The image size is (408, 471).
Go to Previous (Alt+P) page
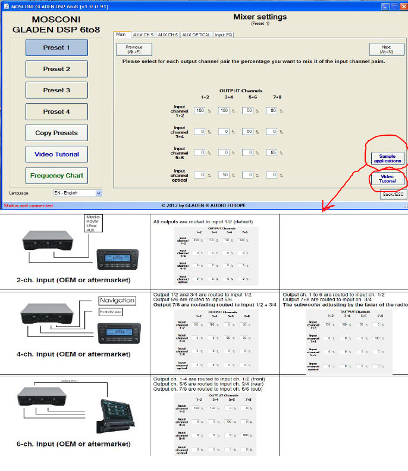(x=134, y=49)
